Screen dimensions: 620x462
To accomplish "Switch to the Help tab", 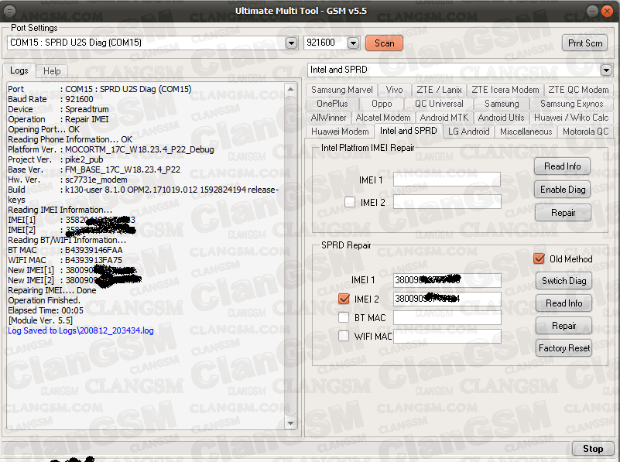I will coord(52,70).
